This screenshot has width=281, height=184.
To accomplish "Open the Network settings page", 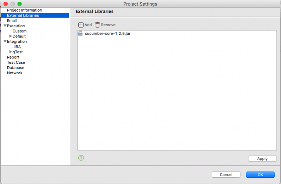I will click(14, 73).
